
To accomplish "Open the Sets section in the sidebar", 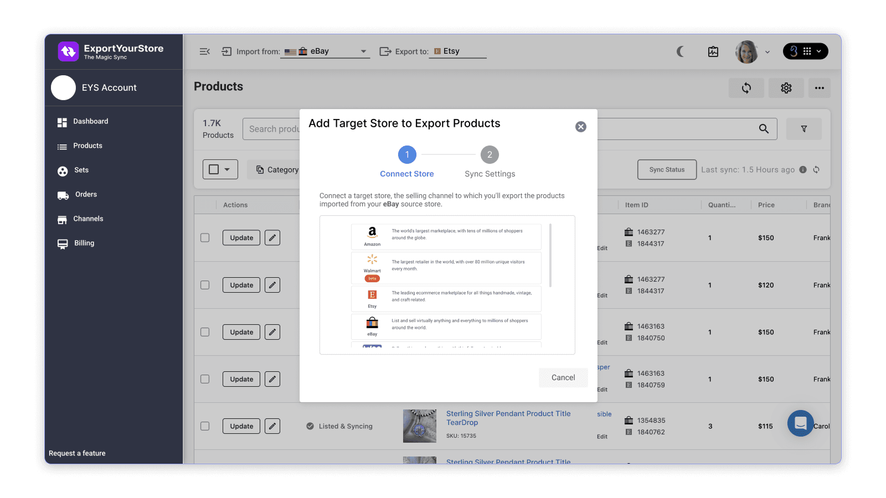I will [80, 170].
